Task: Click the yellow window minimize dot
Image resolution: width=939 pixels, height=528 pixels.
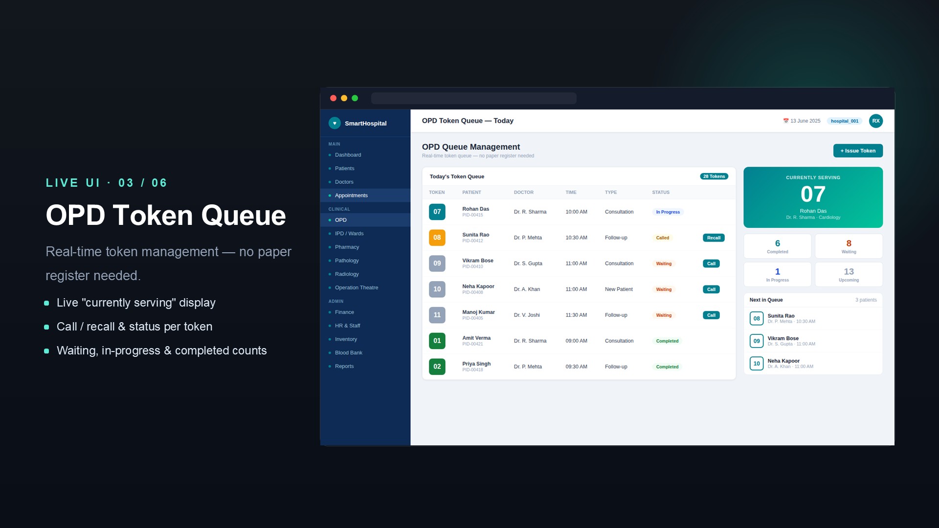Action: tap(344, 98)
